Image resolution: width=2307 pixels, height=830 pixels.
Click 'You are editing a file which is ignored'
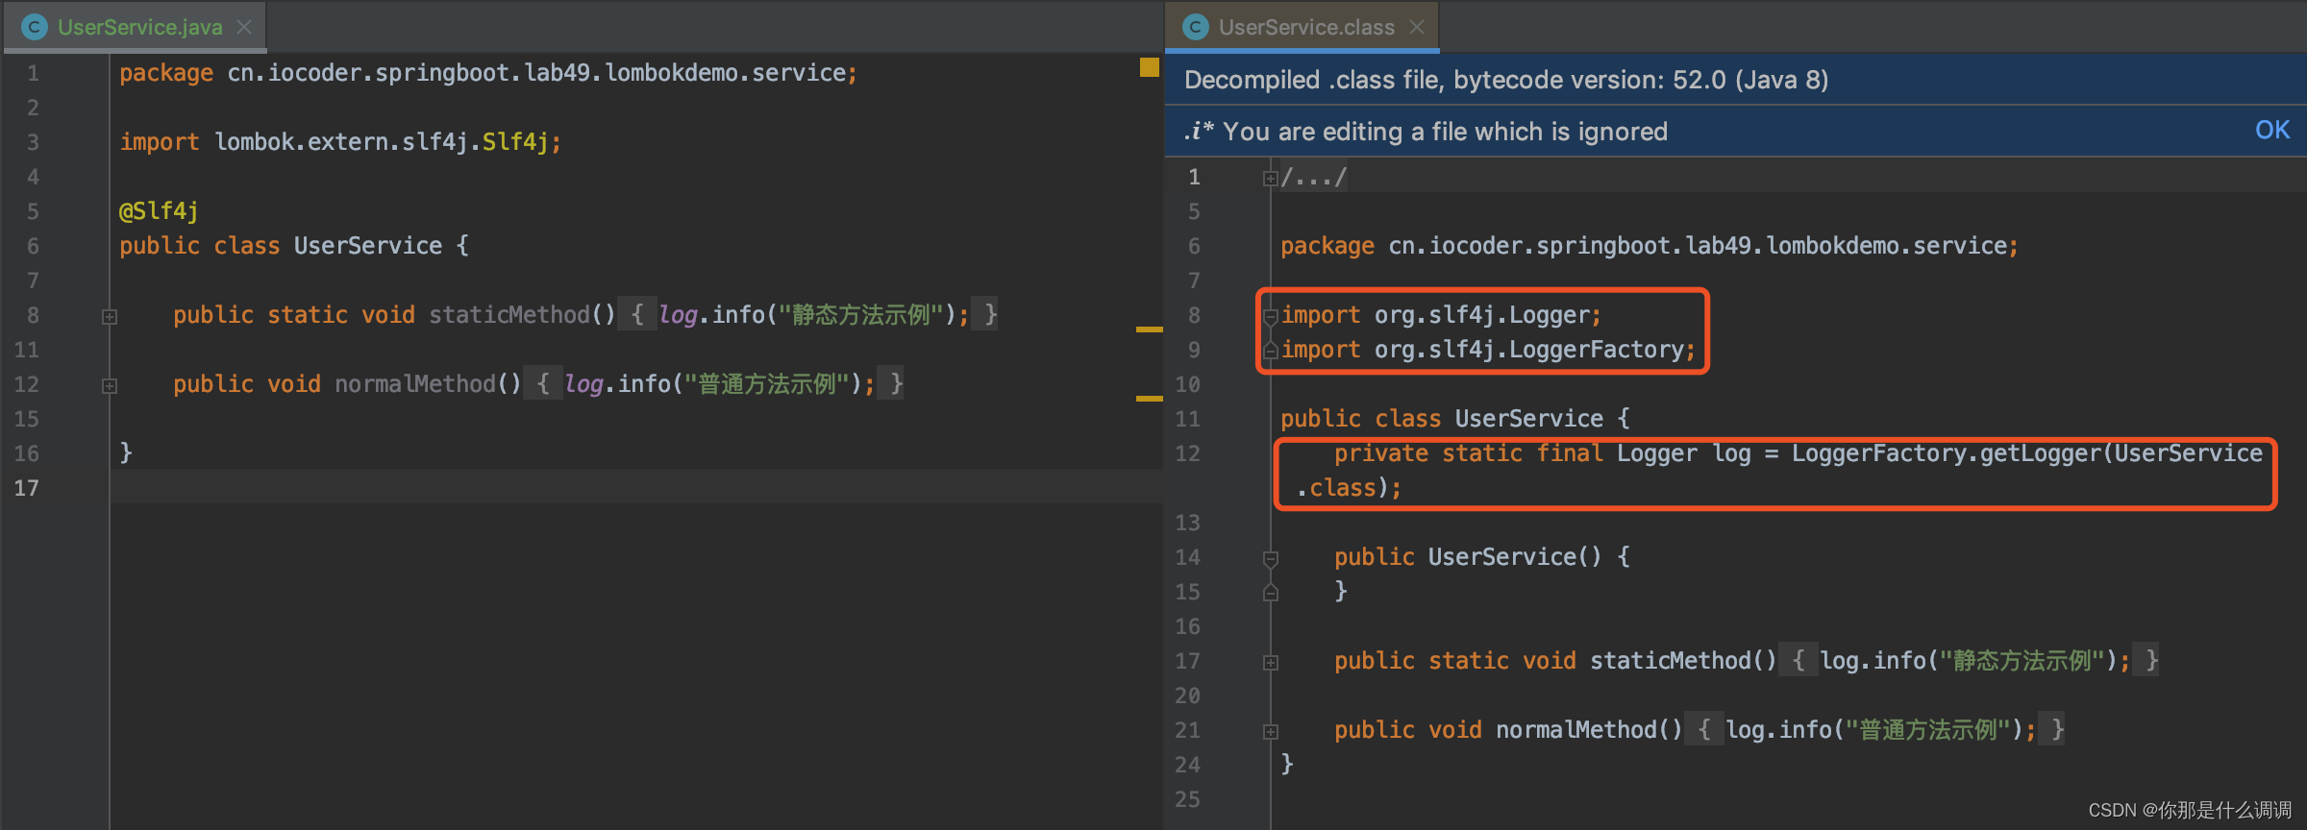pyautogui.click(x=1445, y=132)
